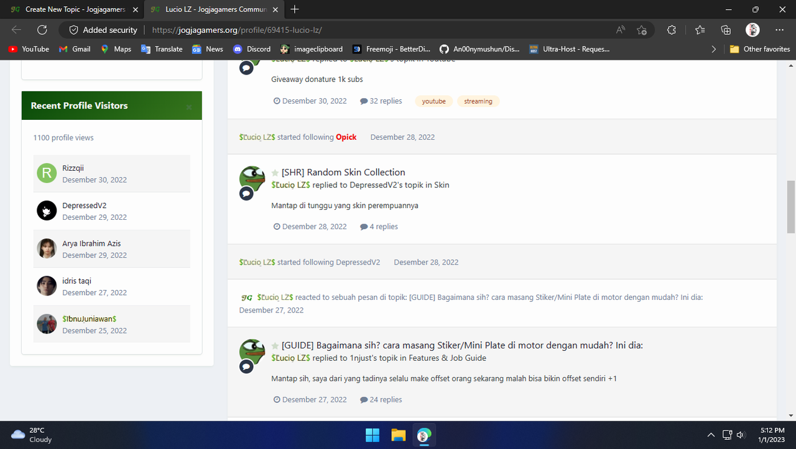796x449 pixels.
Task: Reload the page with refresh icon
Action: coord(42,30)
